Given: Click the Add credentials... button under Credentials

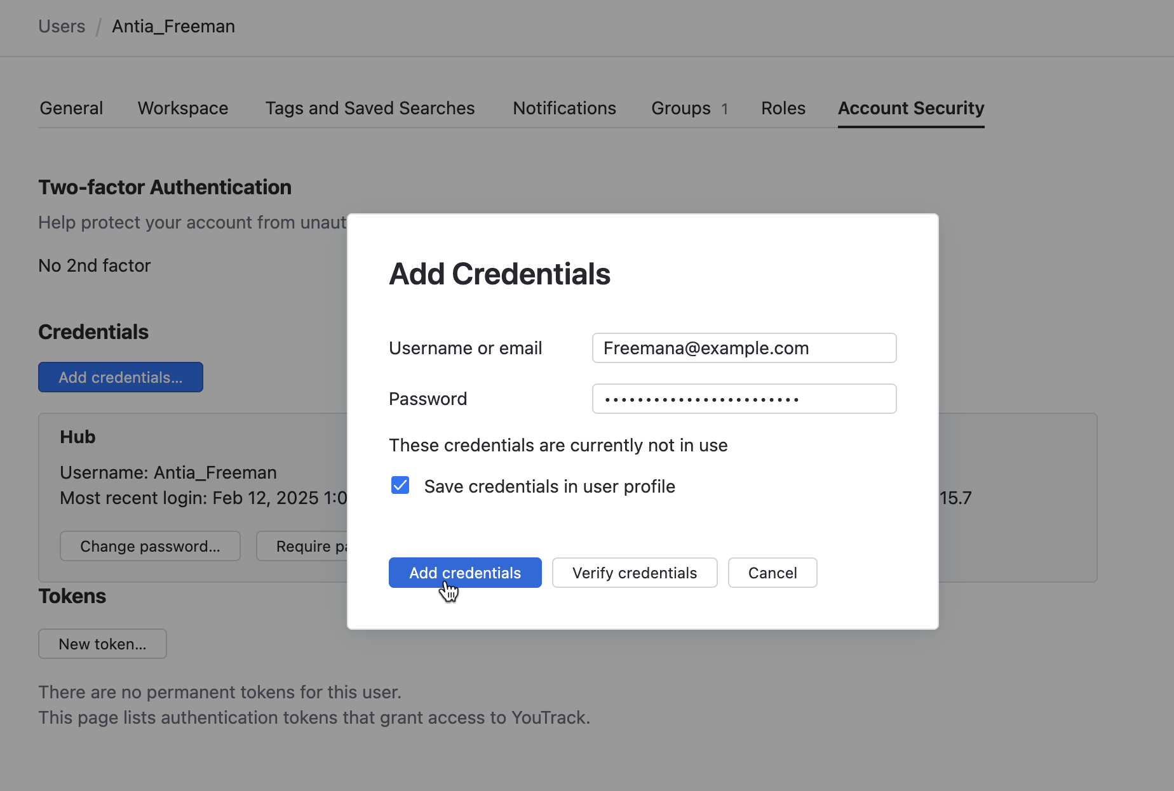Looking at the screenshot, I should (120, 376).
